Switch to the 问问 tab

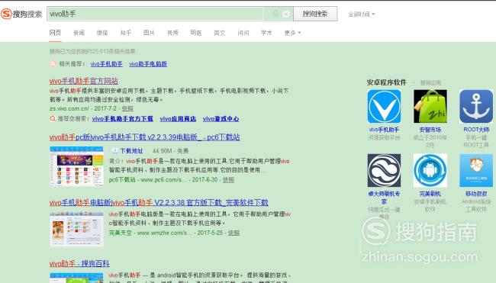243,33
